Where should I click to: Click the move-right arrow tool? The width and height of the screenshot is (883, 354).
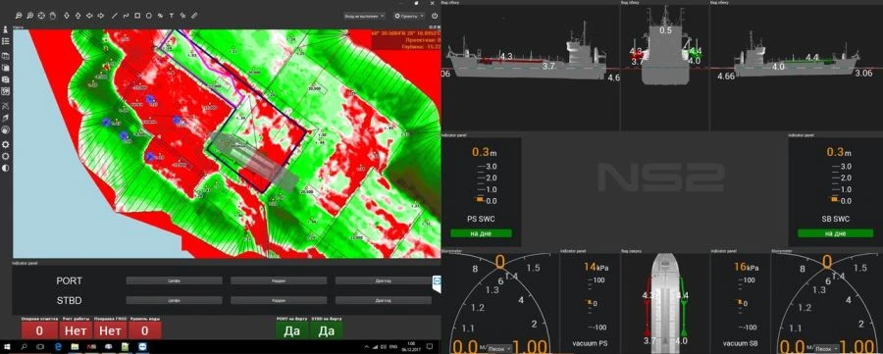pyautogui.click(x=101, y=15)
